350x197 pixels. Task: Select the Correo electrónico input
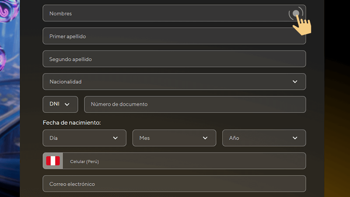coord(174,184)
